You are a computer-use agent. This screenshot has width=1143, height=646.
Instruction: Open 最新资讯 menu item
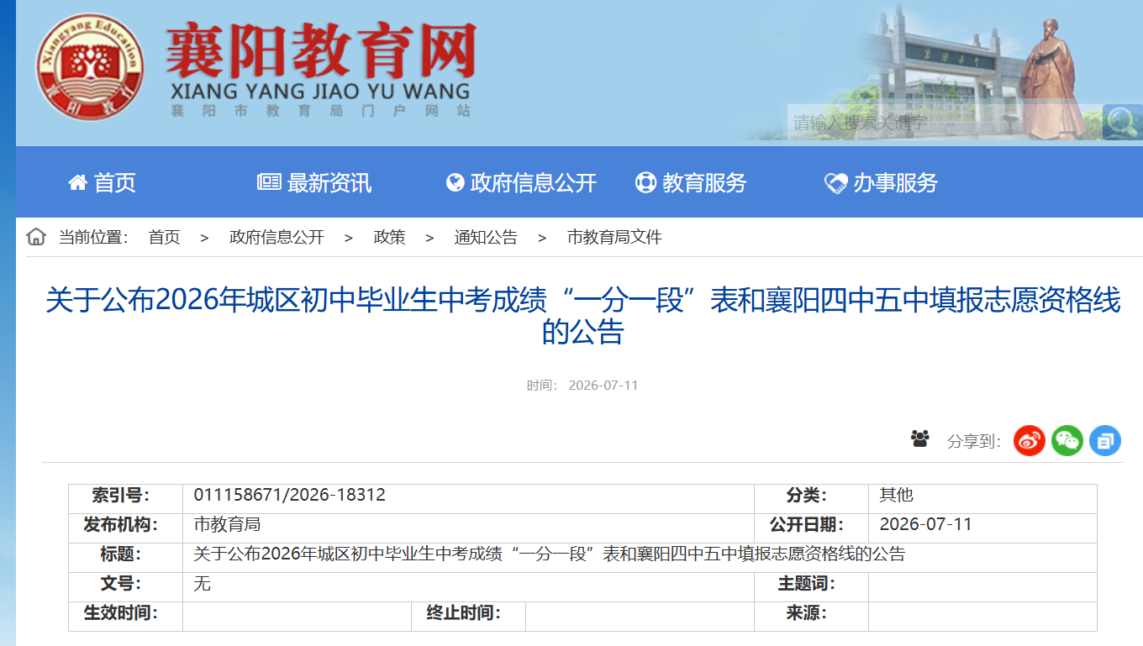pos(314,182)
